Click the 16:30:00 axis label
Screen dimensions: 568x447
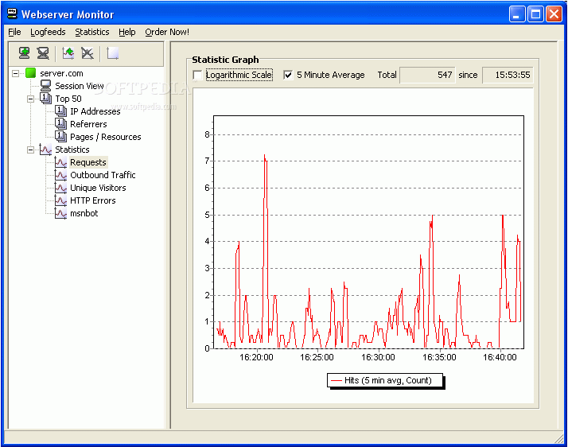coord(378,357)
